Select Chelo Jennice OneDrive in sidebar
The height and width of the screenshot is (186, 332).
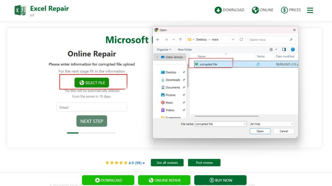pyautogui.click(x=173, y=57)
